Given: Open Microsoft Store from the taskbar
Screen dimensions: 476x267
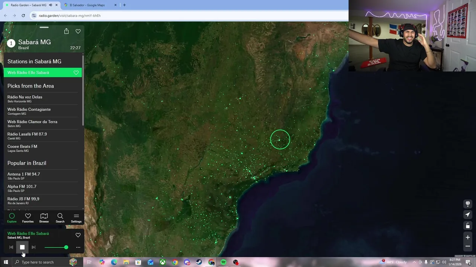Looking at the screenshot, I should click(138, 262).
